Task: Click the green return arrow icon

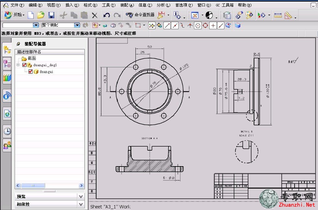Action: (105, 26)
